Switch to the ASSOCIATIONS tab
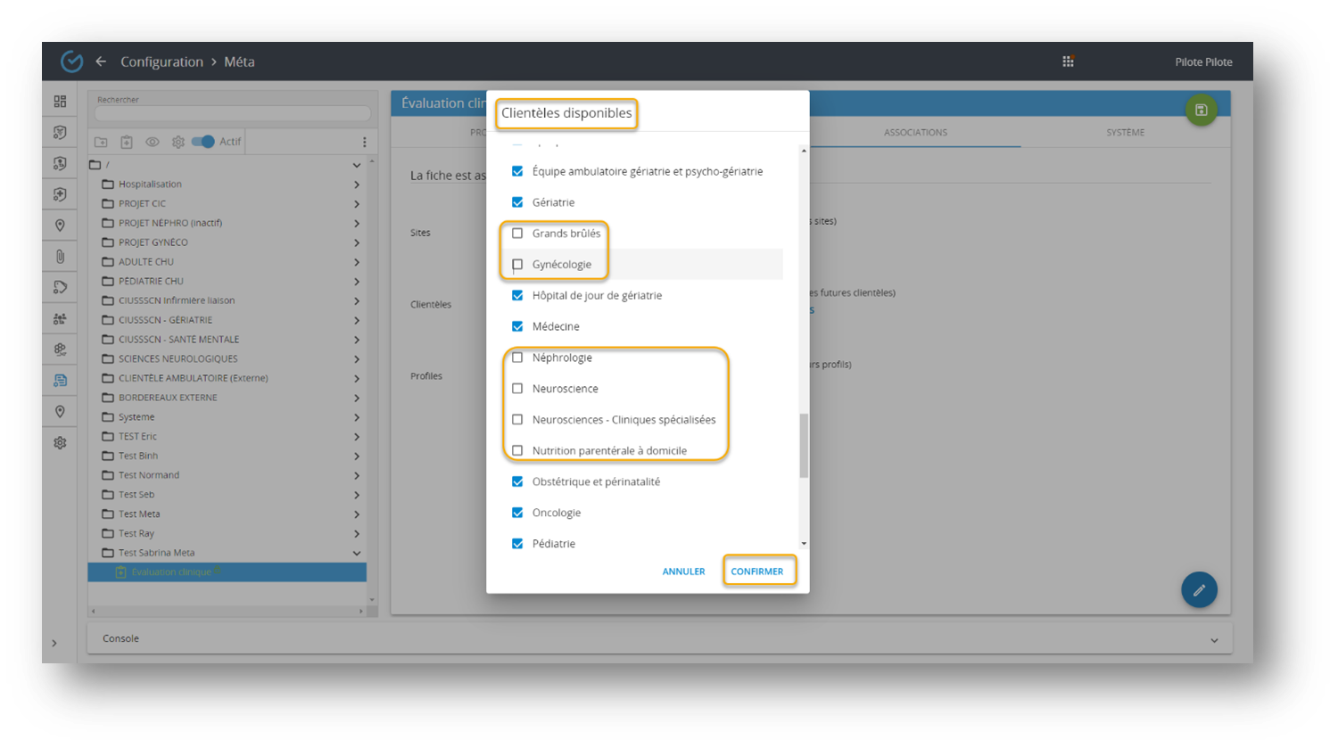The height and width of the screenshot is (748, 1338). pyautogui.click(x=915, y=133)
